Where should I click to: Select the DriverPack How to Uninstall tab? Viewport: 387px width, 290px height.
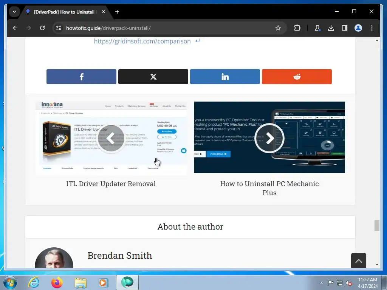click(64, 12)
